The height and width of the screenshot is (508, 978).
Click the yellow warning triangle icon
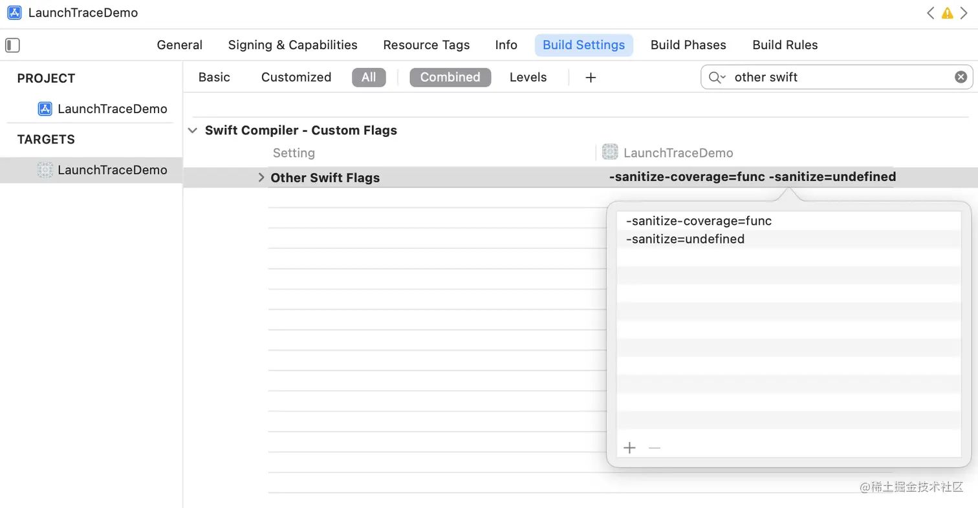(x=947, y=13)
